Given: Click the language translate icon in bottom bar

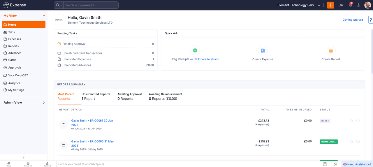Looking at the screenshot, I should coord(335,164).
